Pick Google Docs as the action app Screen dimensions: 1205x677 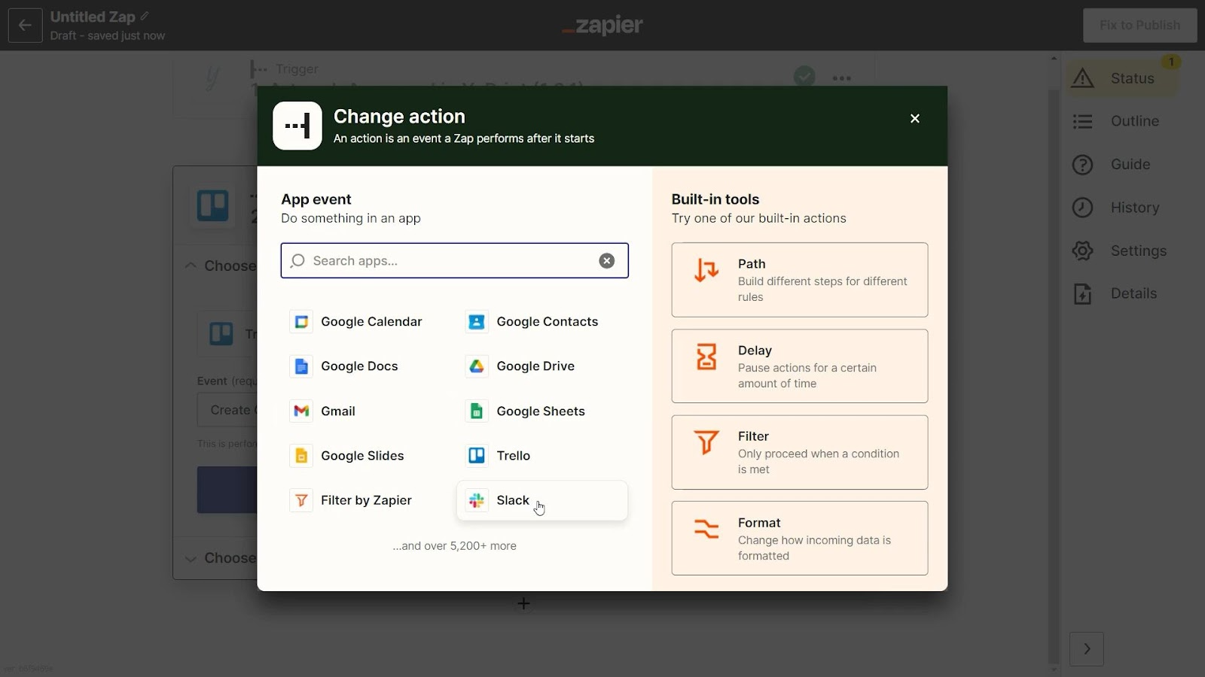[x=344, y=366]
